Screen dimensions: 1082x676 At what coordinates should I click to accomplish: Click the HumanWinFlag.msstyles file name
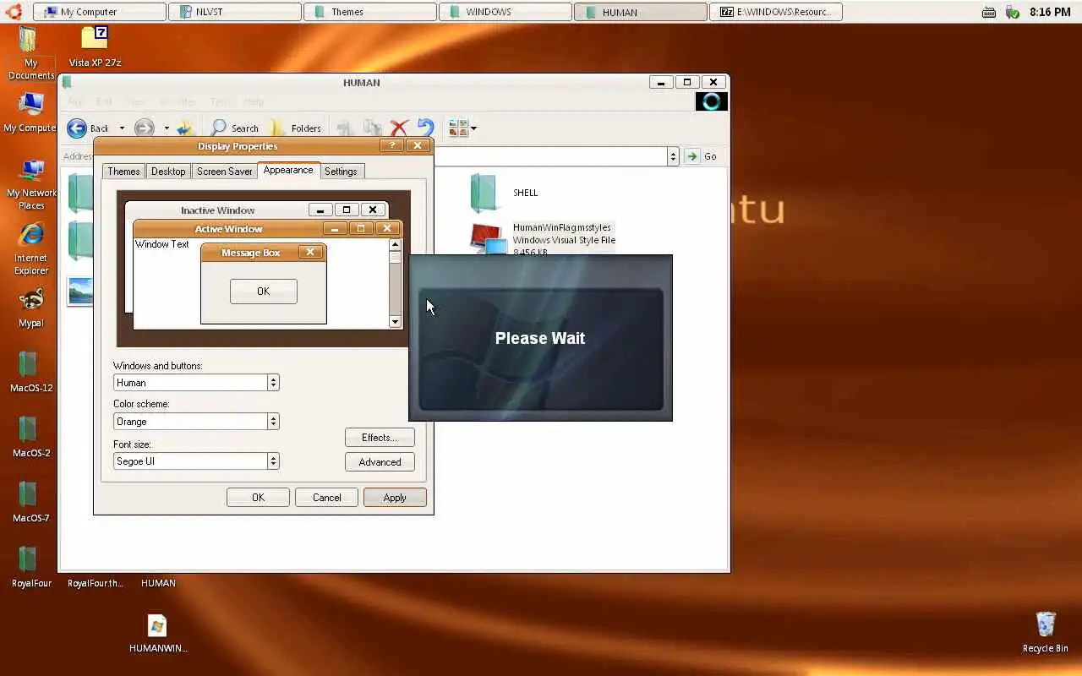point(562,227)
